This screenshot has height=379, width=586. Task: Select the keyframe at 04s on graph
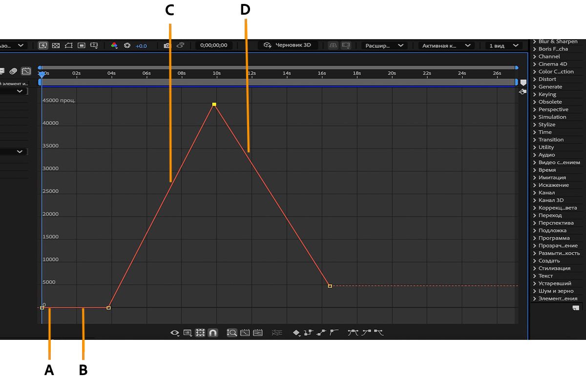tap(108, 308)
